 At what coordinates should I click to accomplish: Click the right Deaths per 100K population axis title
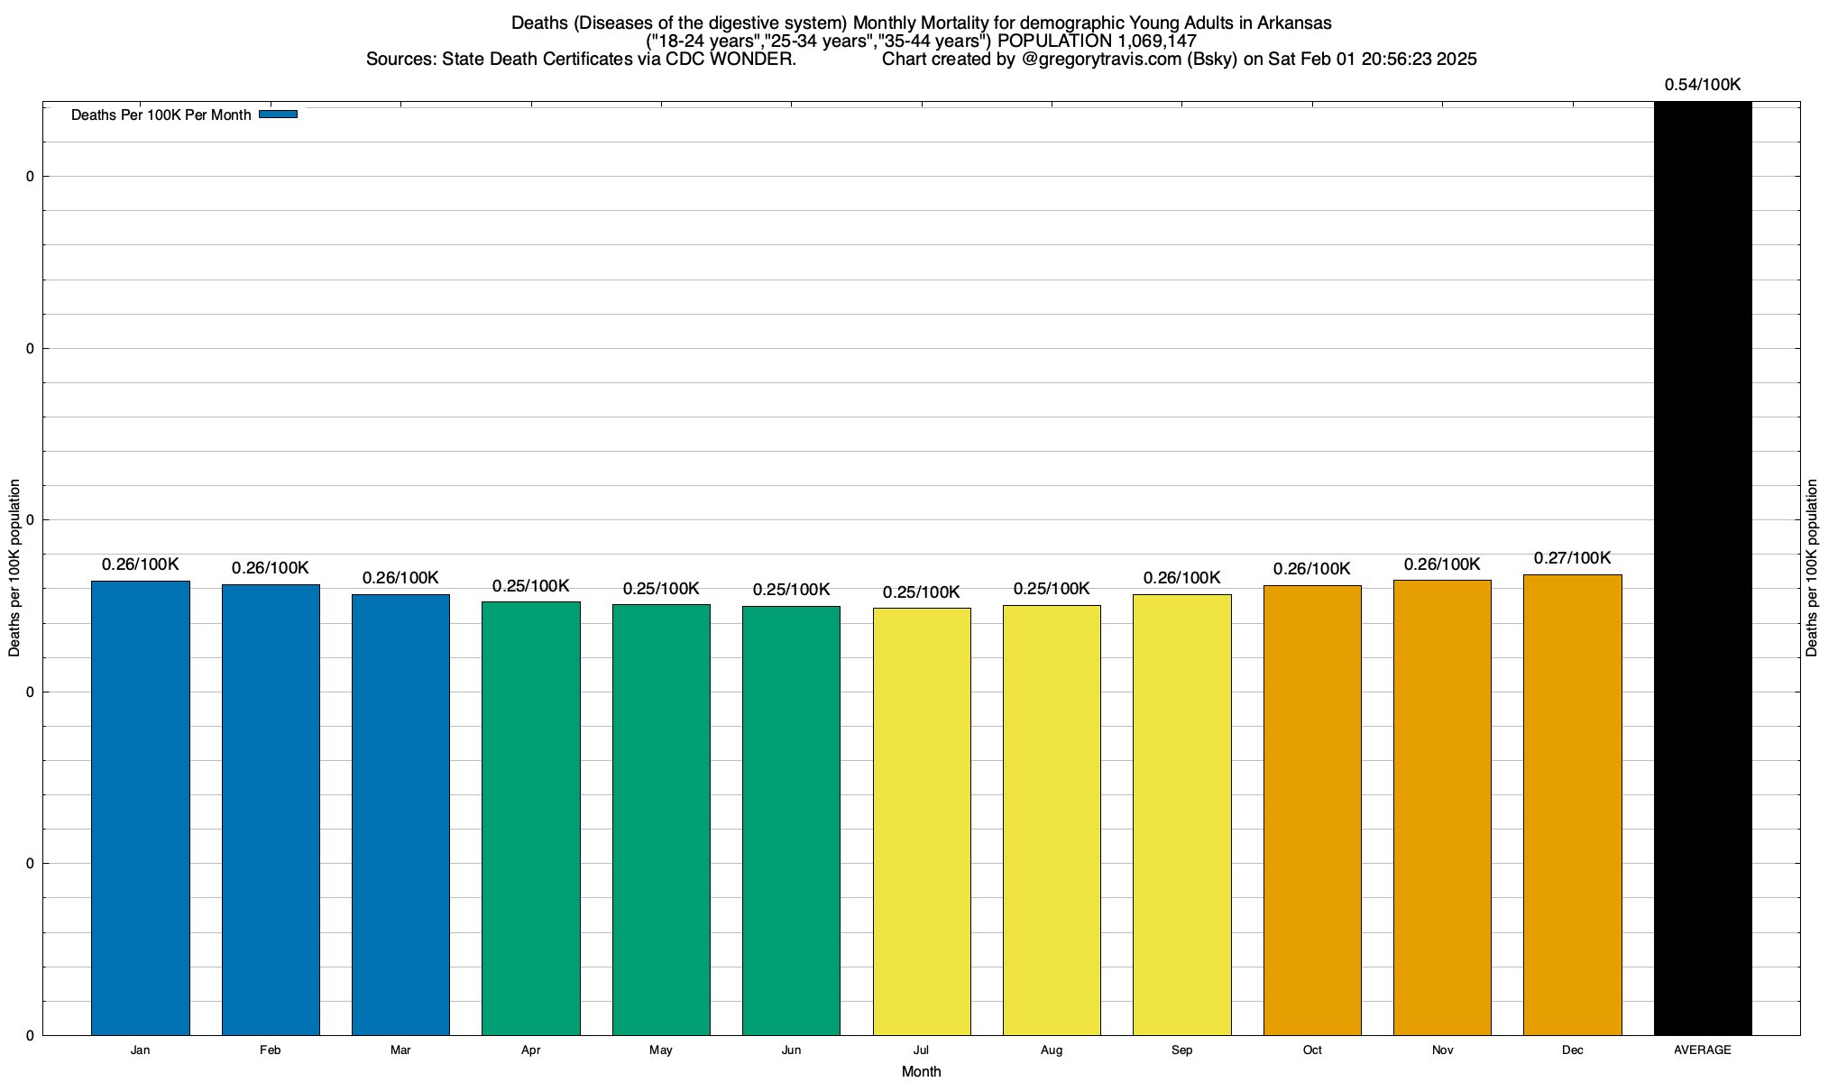[x=1812, y=568]
